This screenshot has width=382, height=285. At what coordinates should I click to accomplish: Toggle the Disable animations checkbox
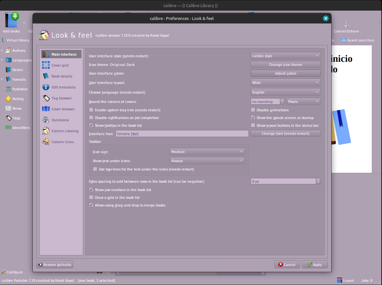(x=253, y=110)
